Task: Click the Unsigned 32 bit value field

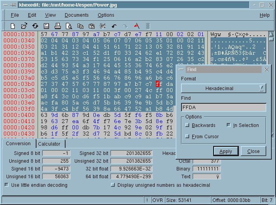Action: [131, 161]
